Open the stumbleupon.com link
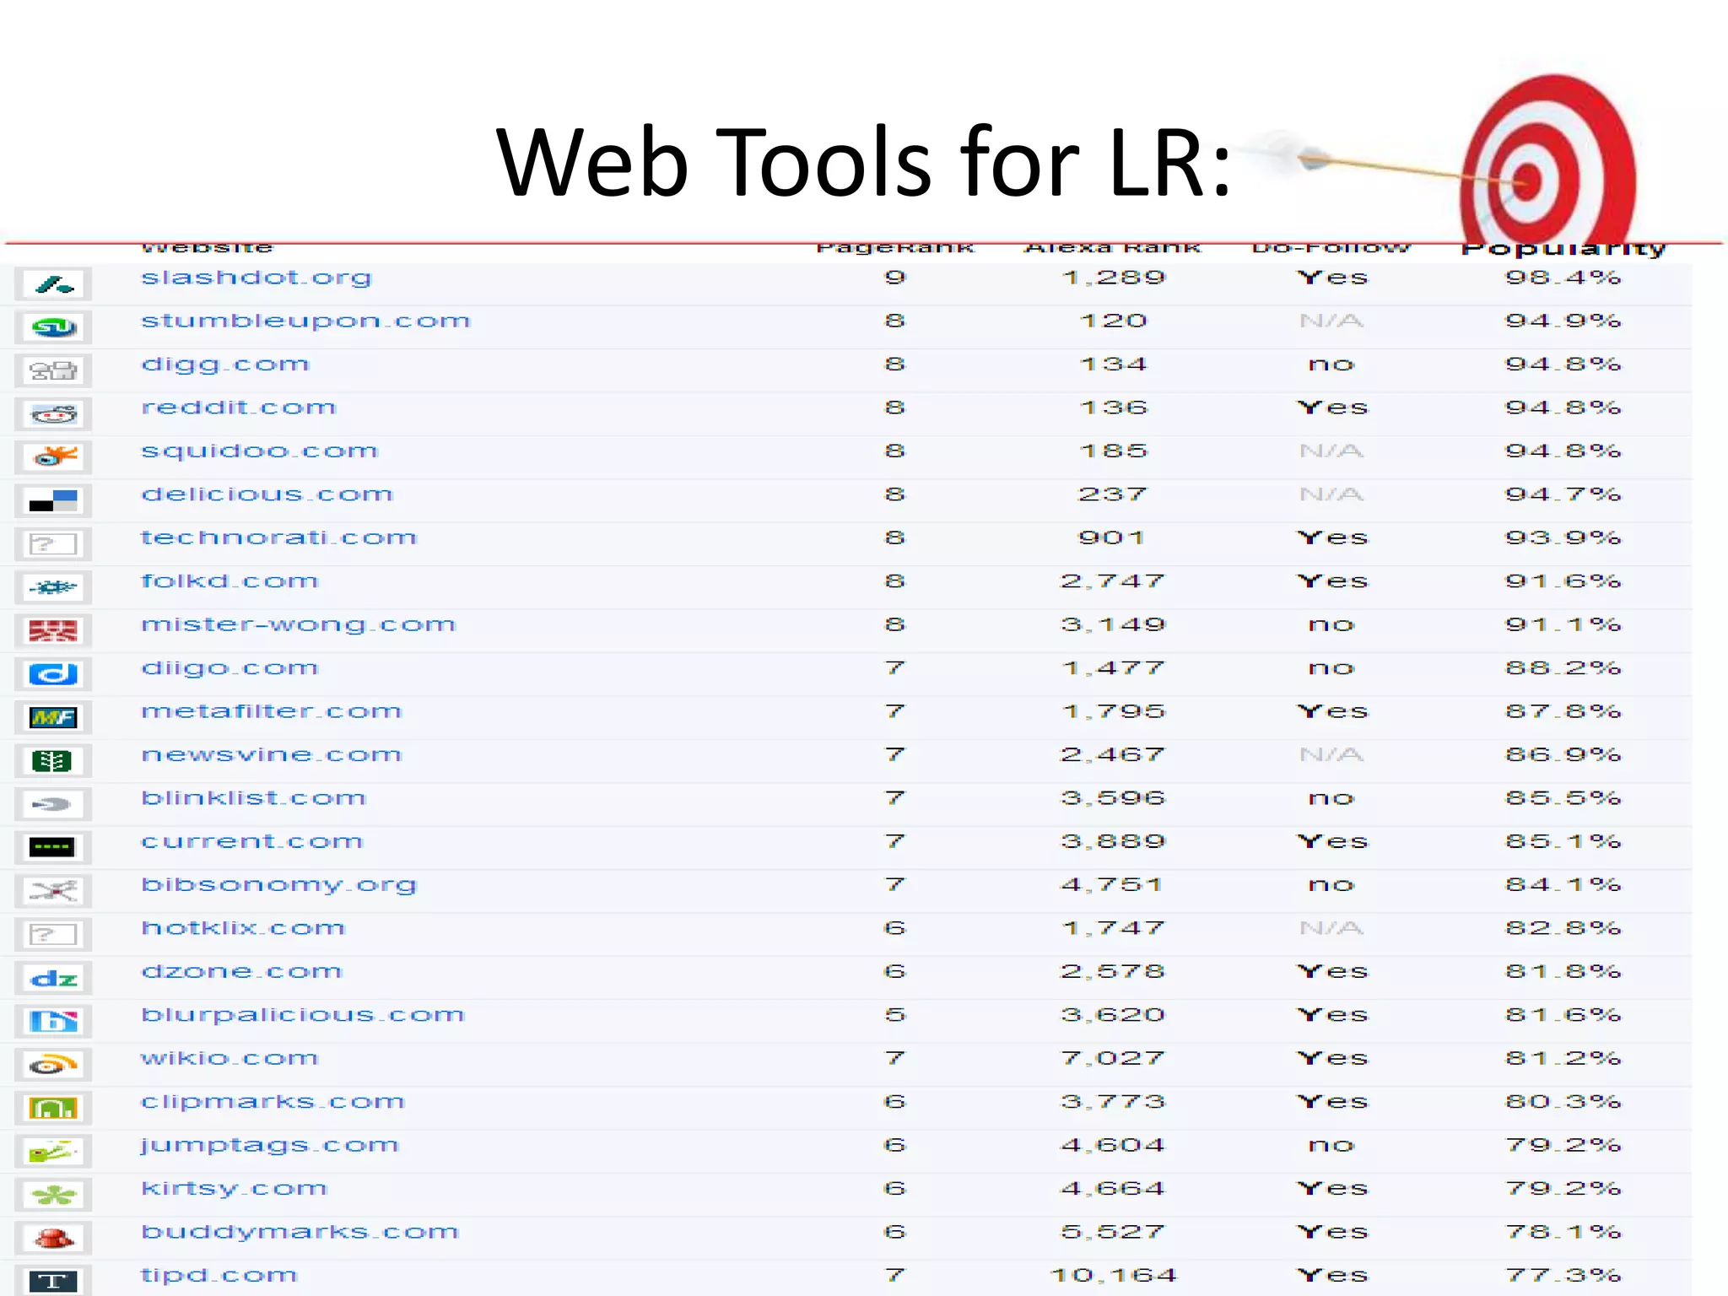This screenshot has height=1296, width=1728. coord(305,321)
